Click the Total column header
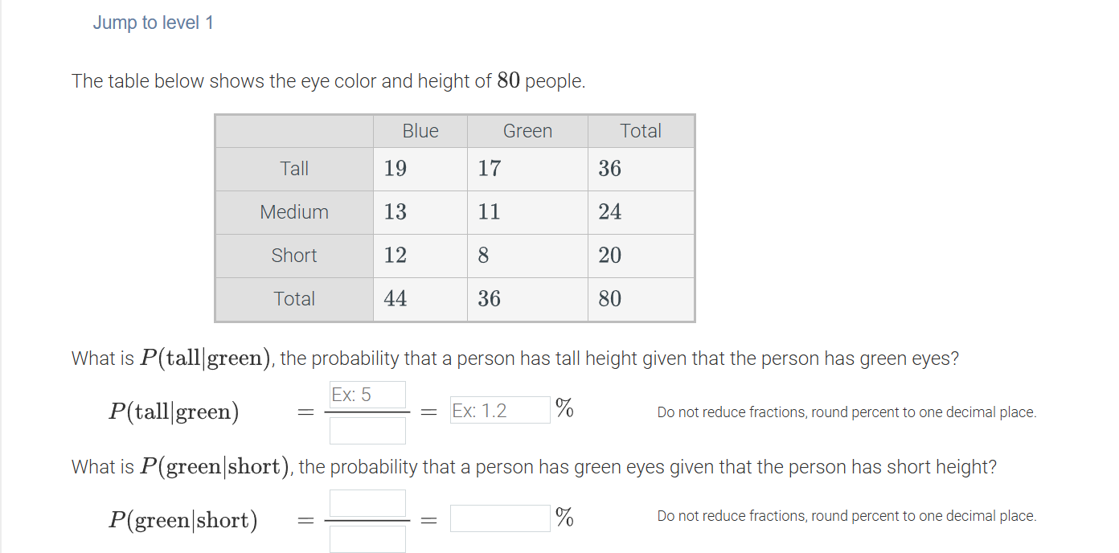Image resolution: width=1119 pixels, height=553 pixels. (641, 130)
